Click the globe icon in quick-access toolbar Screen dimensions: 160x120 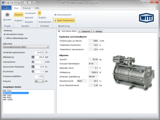[x=19, y=3]
